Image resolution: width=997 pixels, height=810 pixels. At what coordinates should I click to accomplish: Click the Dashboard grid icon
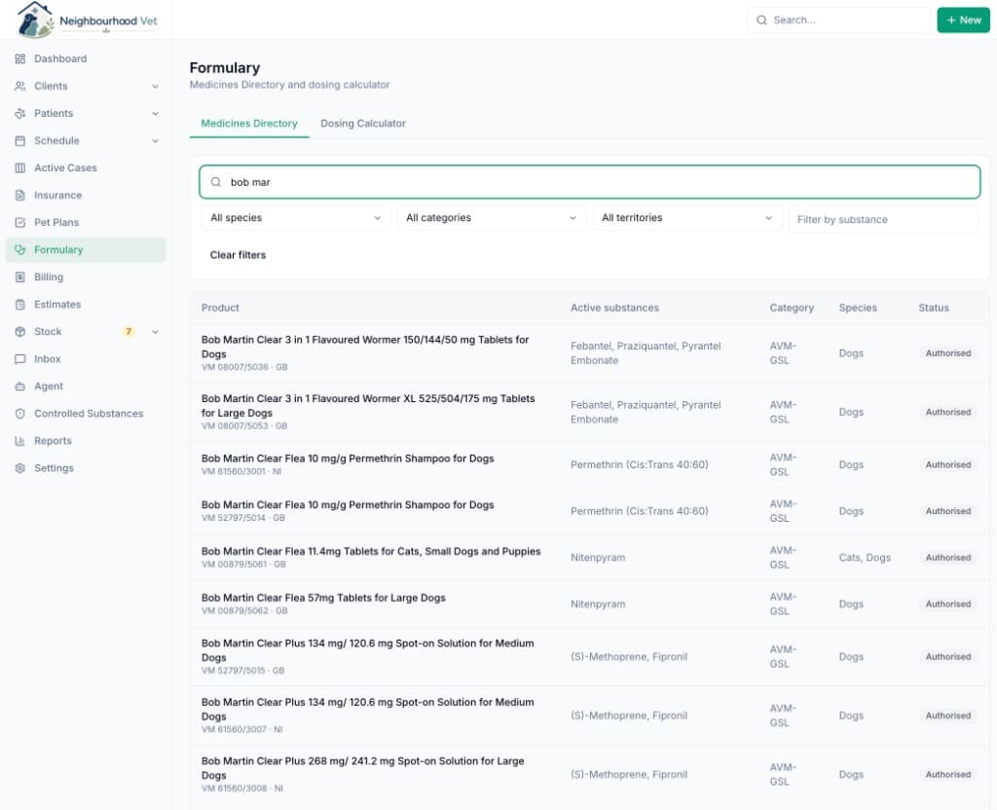pyautogui.click(x=20, y=58)
